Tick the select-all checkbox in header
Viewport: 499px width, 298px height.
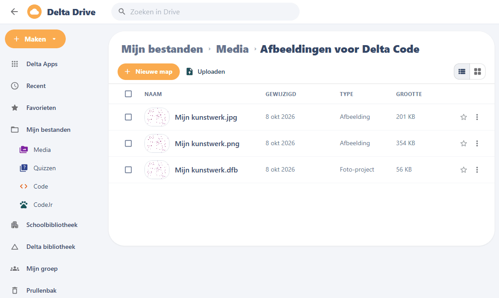pyautogui.click(x=128, y=94)
